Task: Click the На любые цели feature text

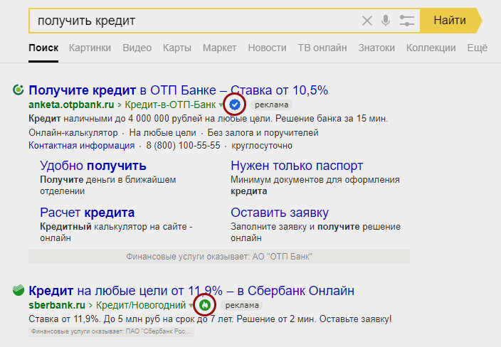Action: click(x=162, y=133)
